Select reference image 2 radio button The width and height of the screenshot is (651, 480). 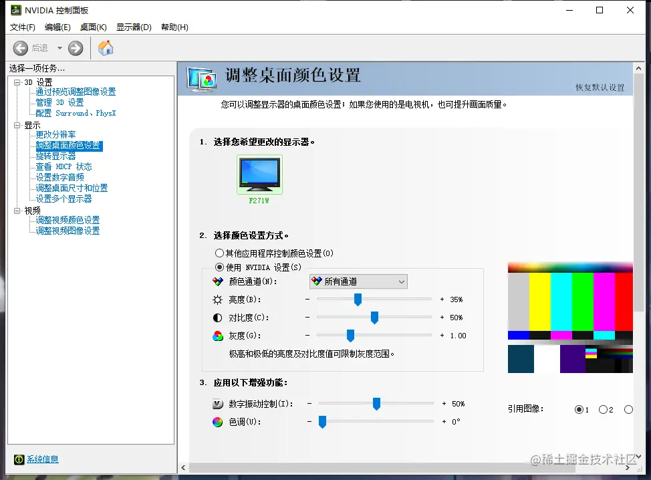tap(603, 409)
